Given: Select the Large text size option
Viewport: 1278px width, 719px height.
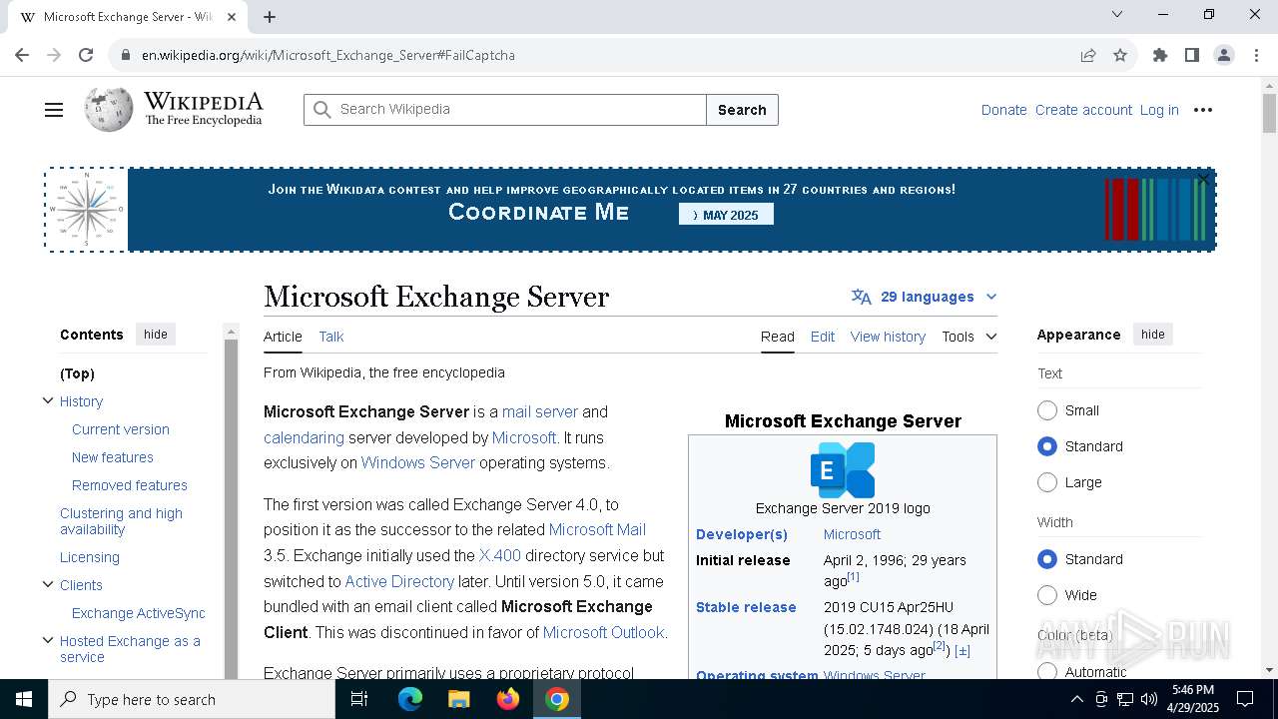Looking at the screenshot, I should click(x=1047, y=482).
